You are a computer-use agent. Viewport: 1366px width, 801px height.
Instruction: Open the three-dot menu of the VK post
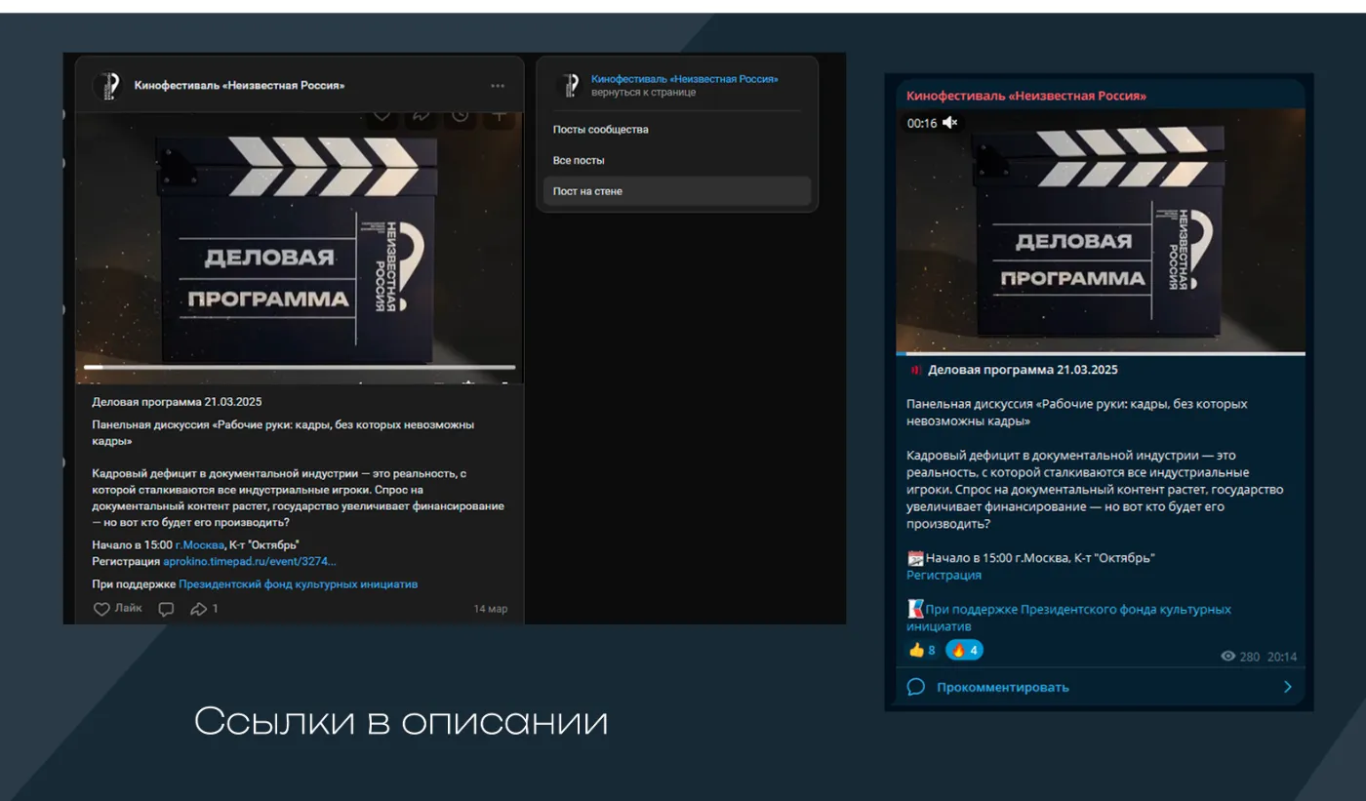point(498,86)
